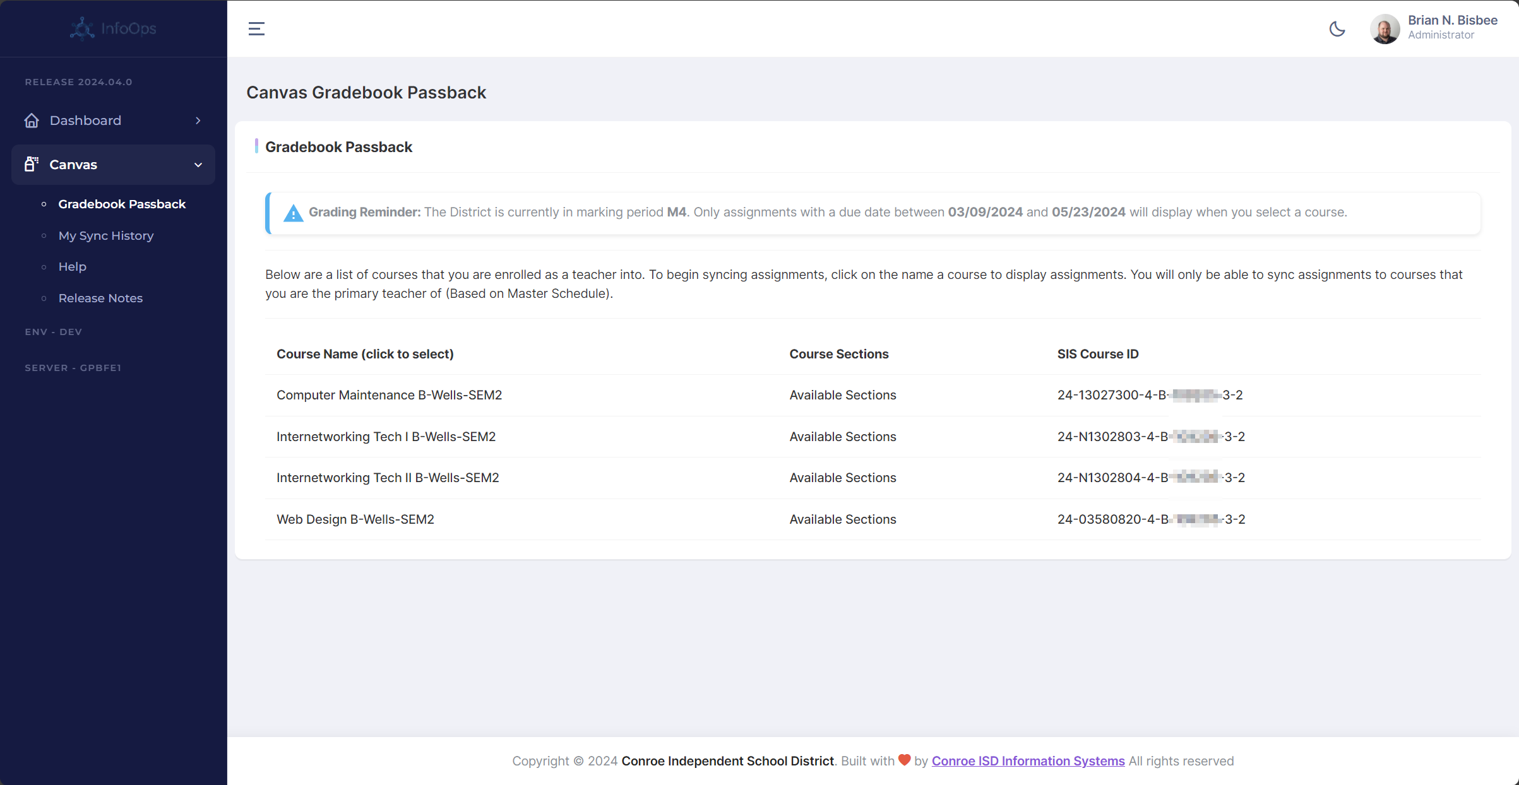Open Brian N. Bisbee's profile avatar

point(1385,28)
